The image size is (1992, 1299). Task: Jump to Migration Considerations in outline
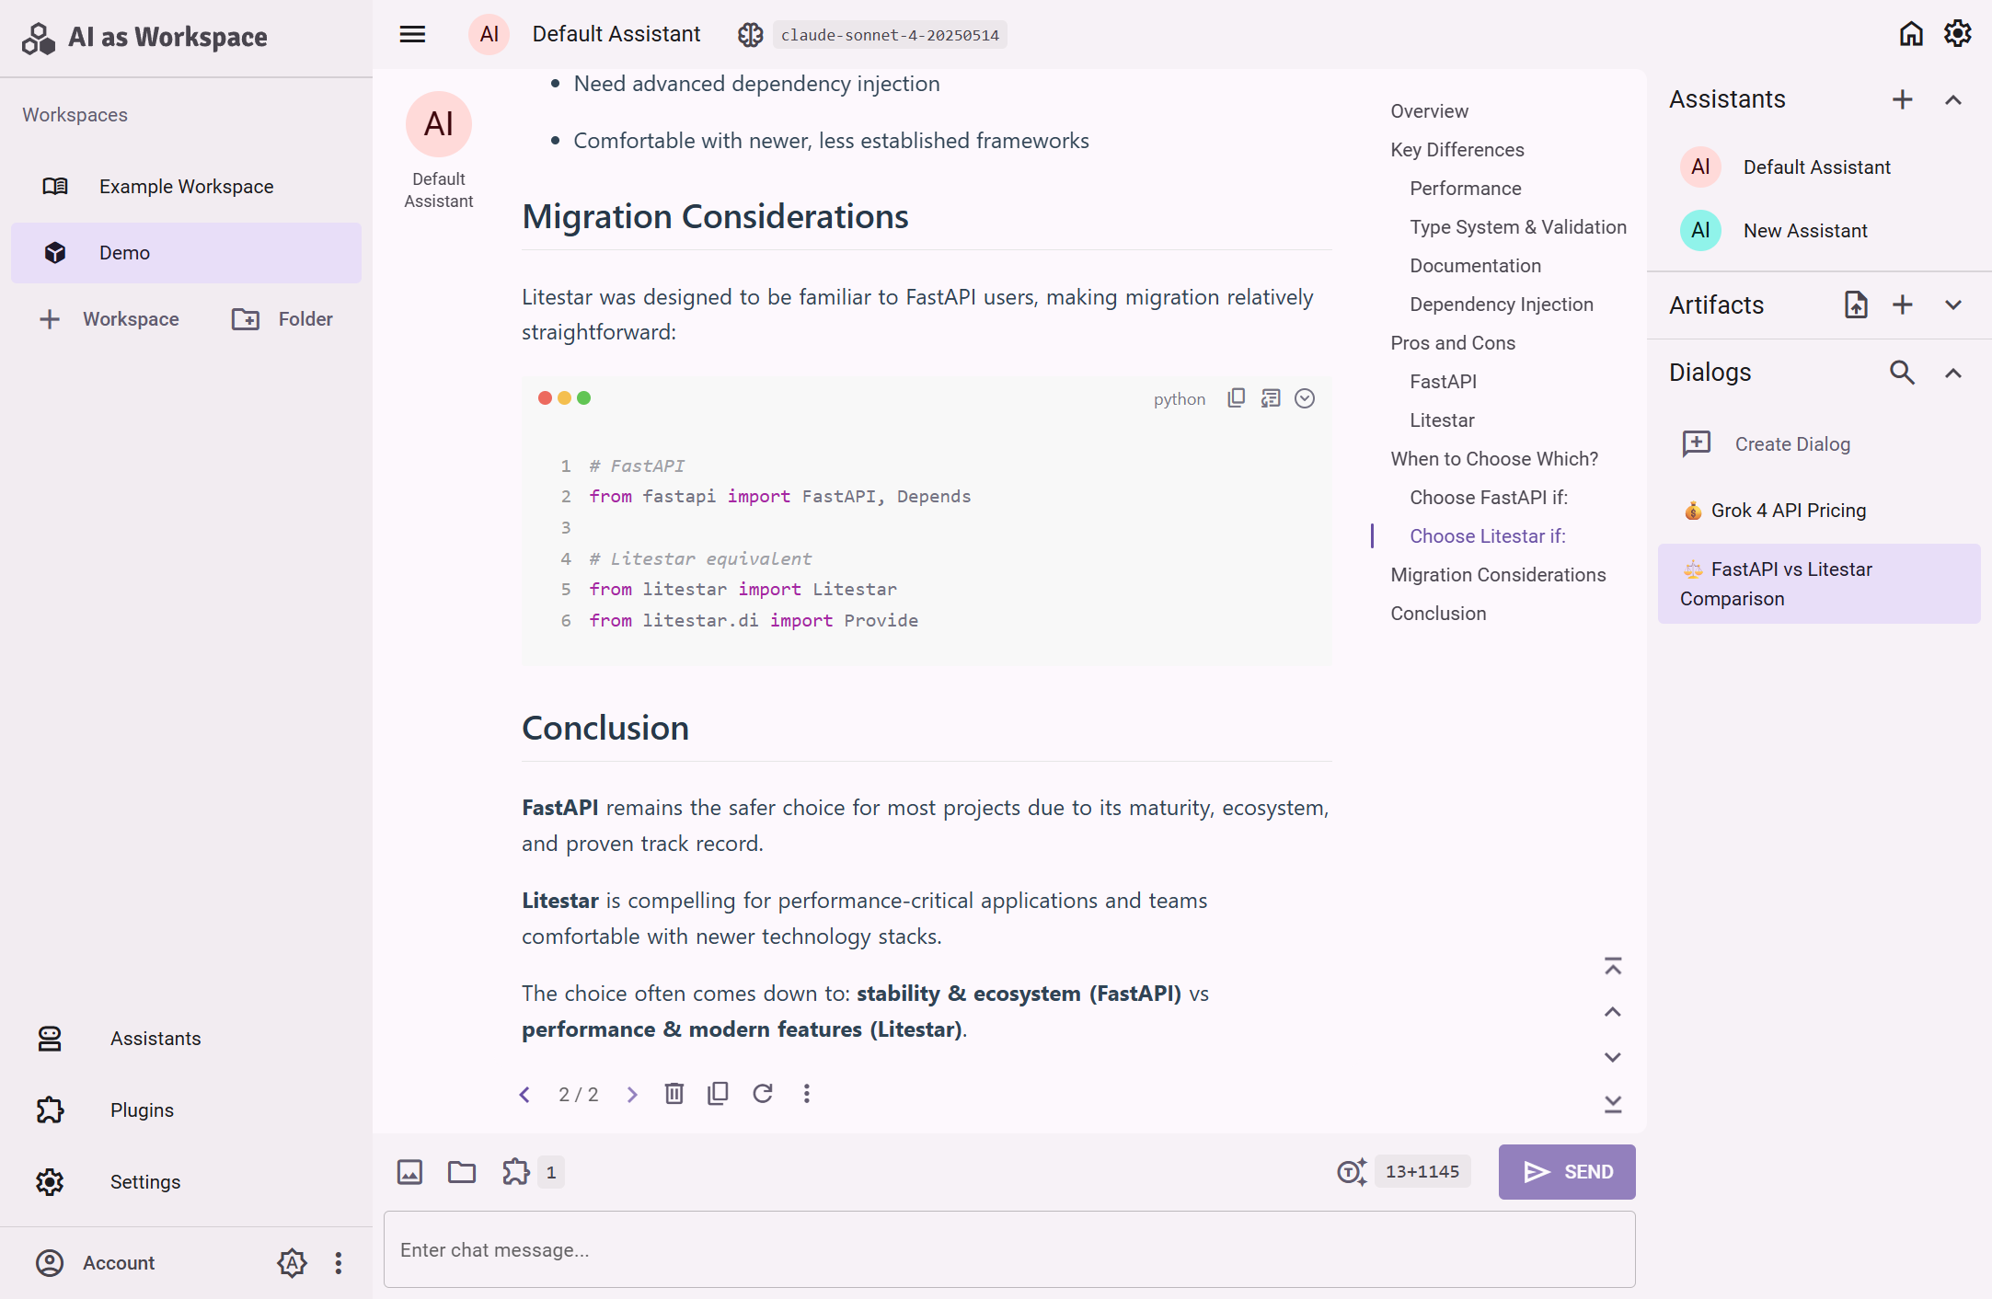click(1497, 575)
